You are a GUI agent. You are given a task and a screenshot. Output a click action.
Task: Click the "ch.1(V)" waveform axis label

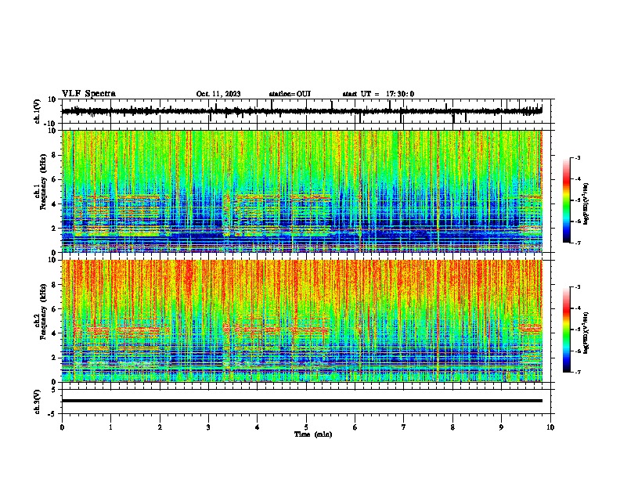38,111
